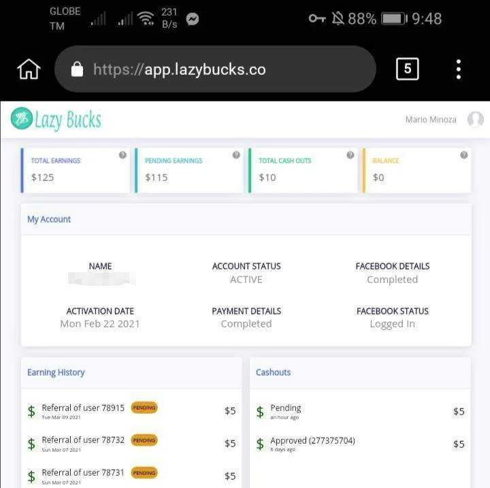The width and height of the screenshot is (490, 488).
Task: Click the PENDING EARNINGS card label
Action: click(174, 161)
